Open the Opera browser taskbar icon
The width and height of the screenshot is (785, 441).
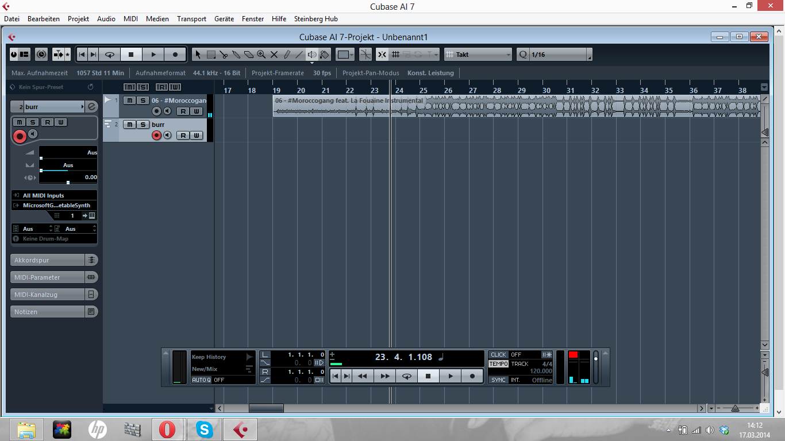167,429
